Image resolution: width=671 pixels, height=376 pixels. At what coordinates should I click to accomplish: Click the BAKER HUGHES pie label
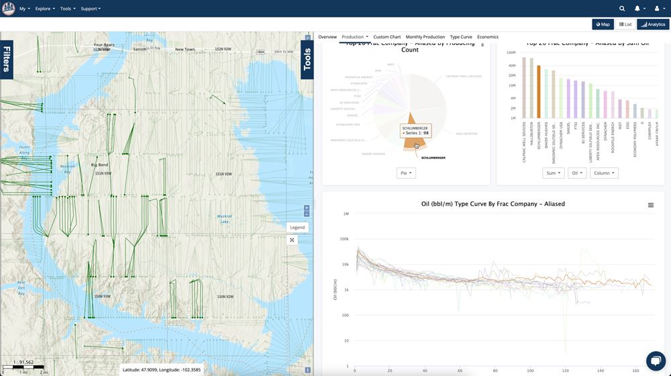373,154
